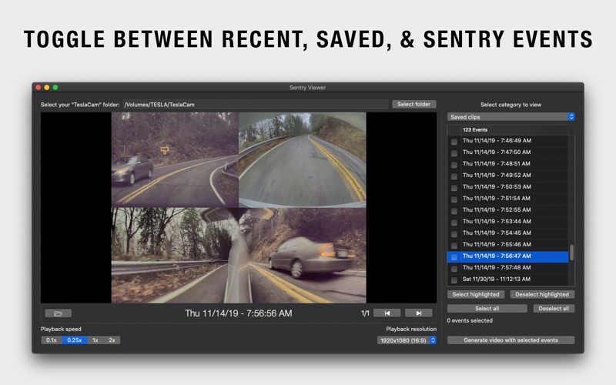Click the 123 Events column header

pos(514,129)
